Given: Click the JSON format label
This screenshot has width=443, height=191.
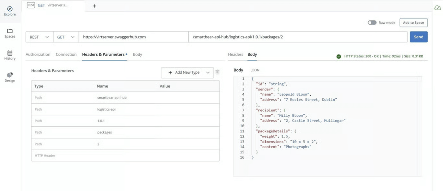Looking at the screenshot, I should [255, 70].
